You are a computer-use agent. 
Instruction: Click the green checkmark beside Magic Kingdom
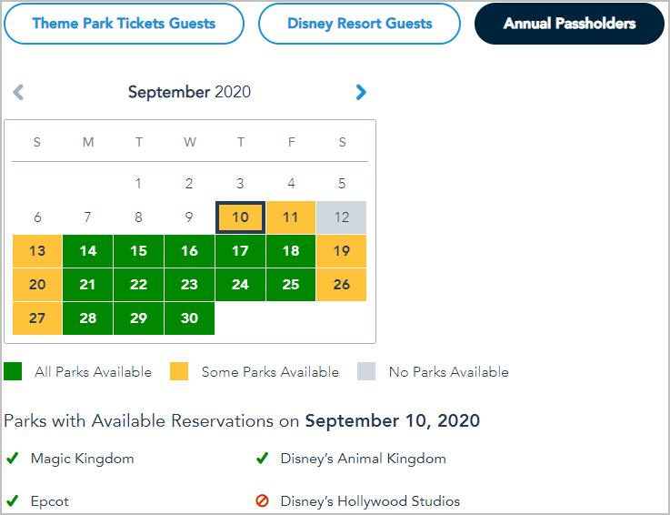[x=13, y=458]
